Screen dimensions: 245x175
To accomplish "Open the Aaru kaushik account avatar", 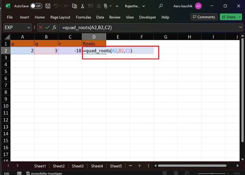I will coord(198,6).
